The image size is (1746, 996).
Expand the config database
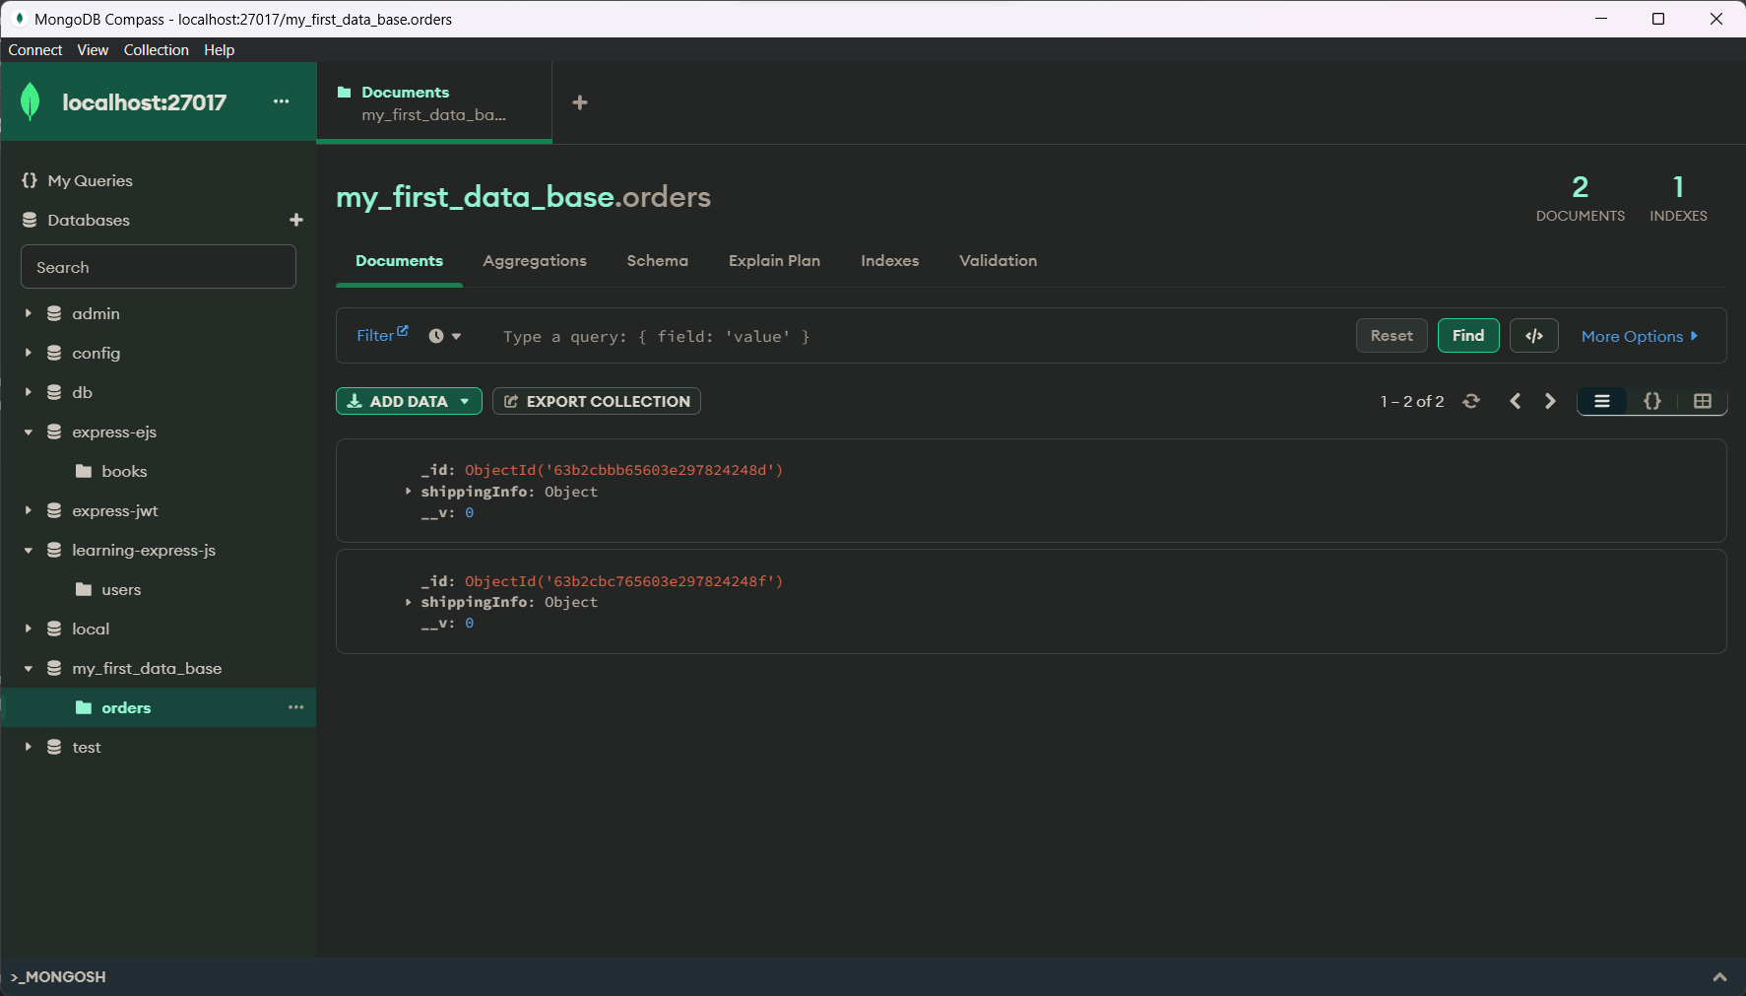point(29,353)
